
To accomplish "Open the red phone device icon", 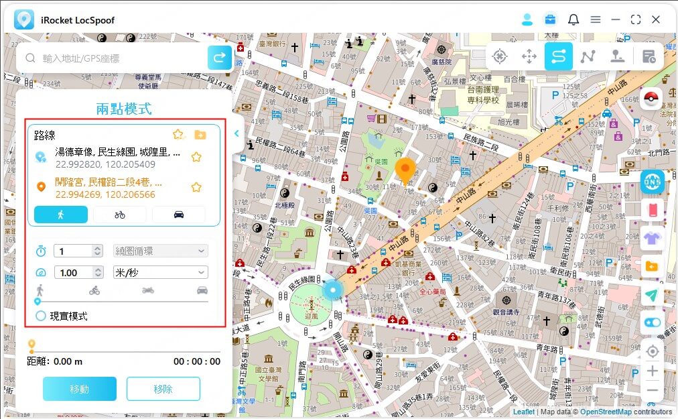I will click(x=652, y=210).
